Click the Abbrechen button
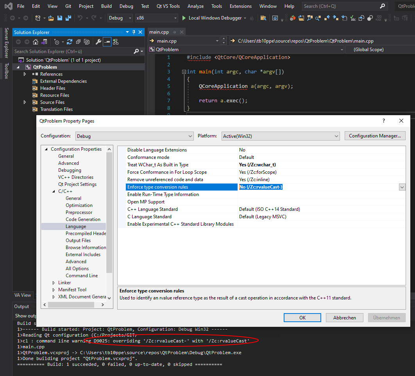415x376 pixels. [344, 317]
